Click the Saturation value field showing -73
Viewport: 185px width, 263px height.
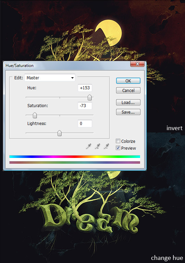pos(85,106)
